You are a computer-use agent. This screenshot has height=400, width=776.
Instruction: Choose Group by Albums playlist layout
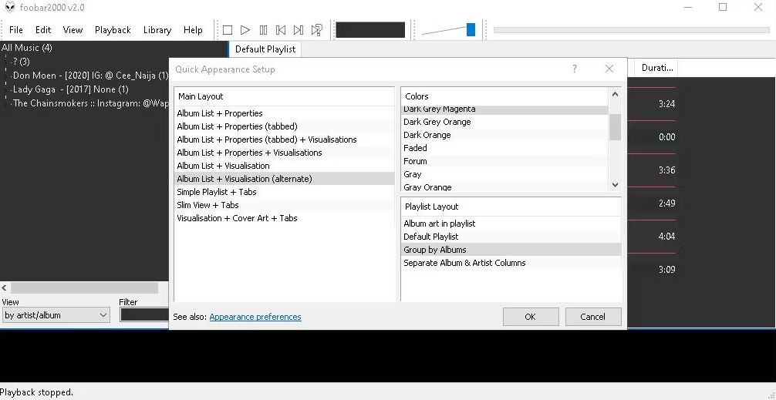click(x=511, y=250)
